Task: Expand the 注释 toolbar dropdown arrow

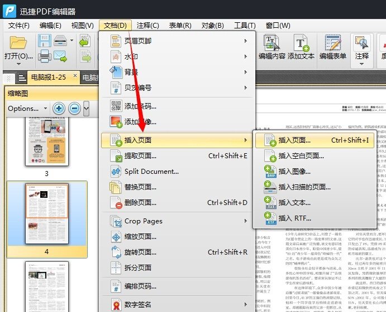Action: [x=361, y=64]
